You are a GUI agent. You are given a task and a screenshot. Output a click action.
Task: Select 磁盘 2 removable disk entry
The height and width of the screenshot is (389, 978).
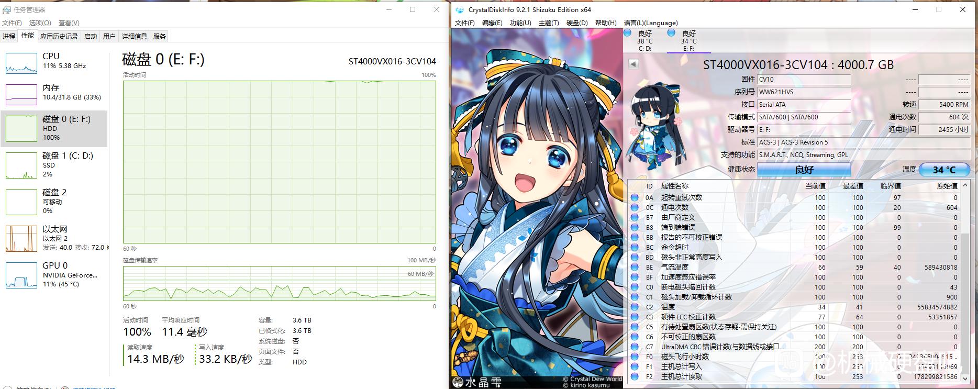pos(54,202)
